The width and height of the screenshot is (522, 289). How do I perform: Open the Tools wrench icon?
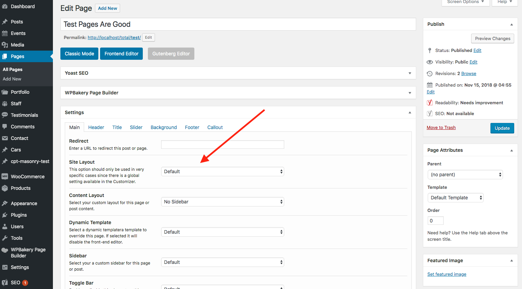point(7,238)
